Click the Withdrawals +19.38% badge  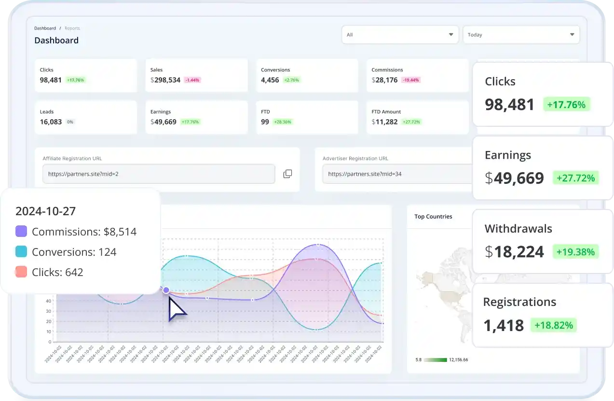[x=575, y=251]
